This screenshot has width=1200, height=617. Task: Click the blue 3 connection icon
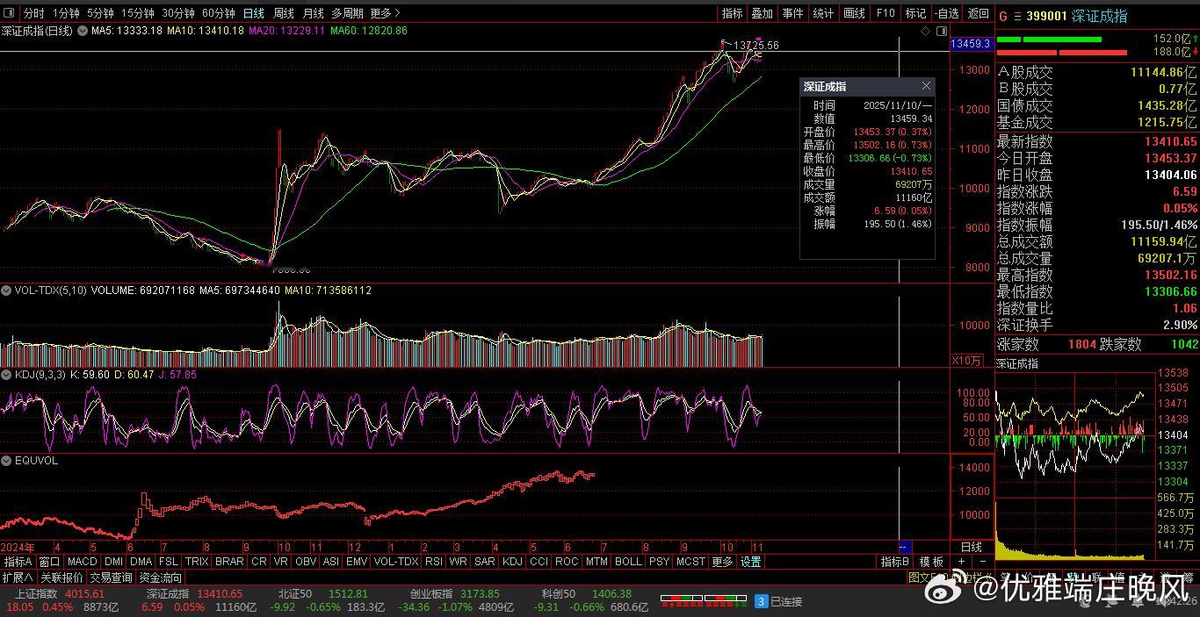tap(762, 601)
